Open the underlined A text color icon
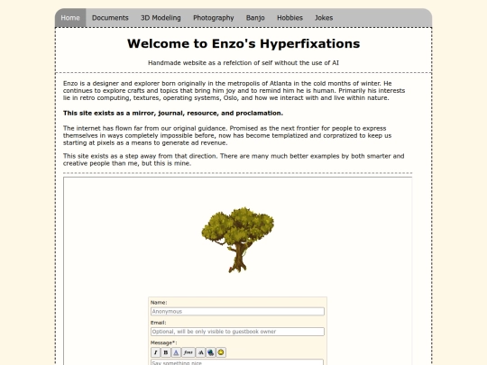This screenshot has height=365, width=487. [176, 352]
